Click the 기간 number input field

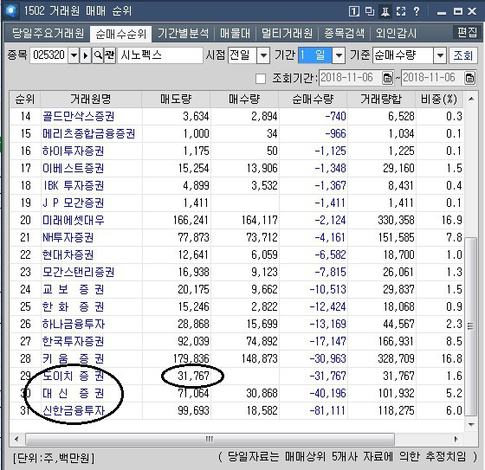(315, 55)
